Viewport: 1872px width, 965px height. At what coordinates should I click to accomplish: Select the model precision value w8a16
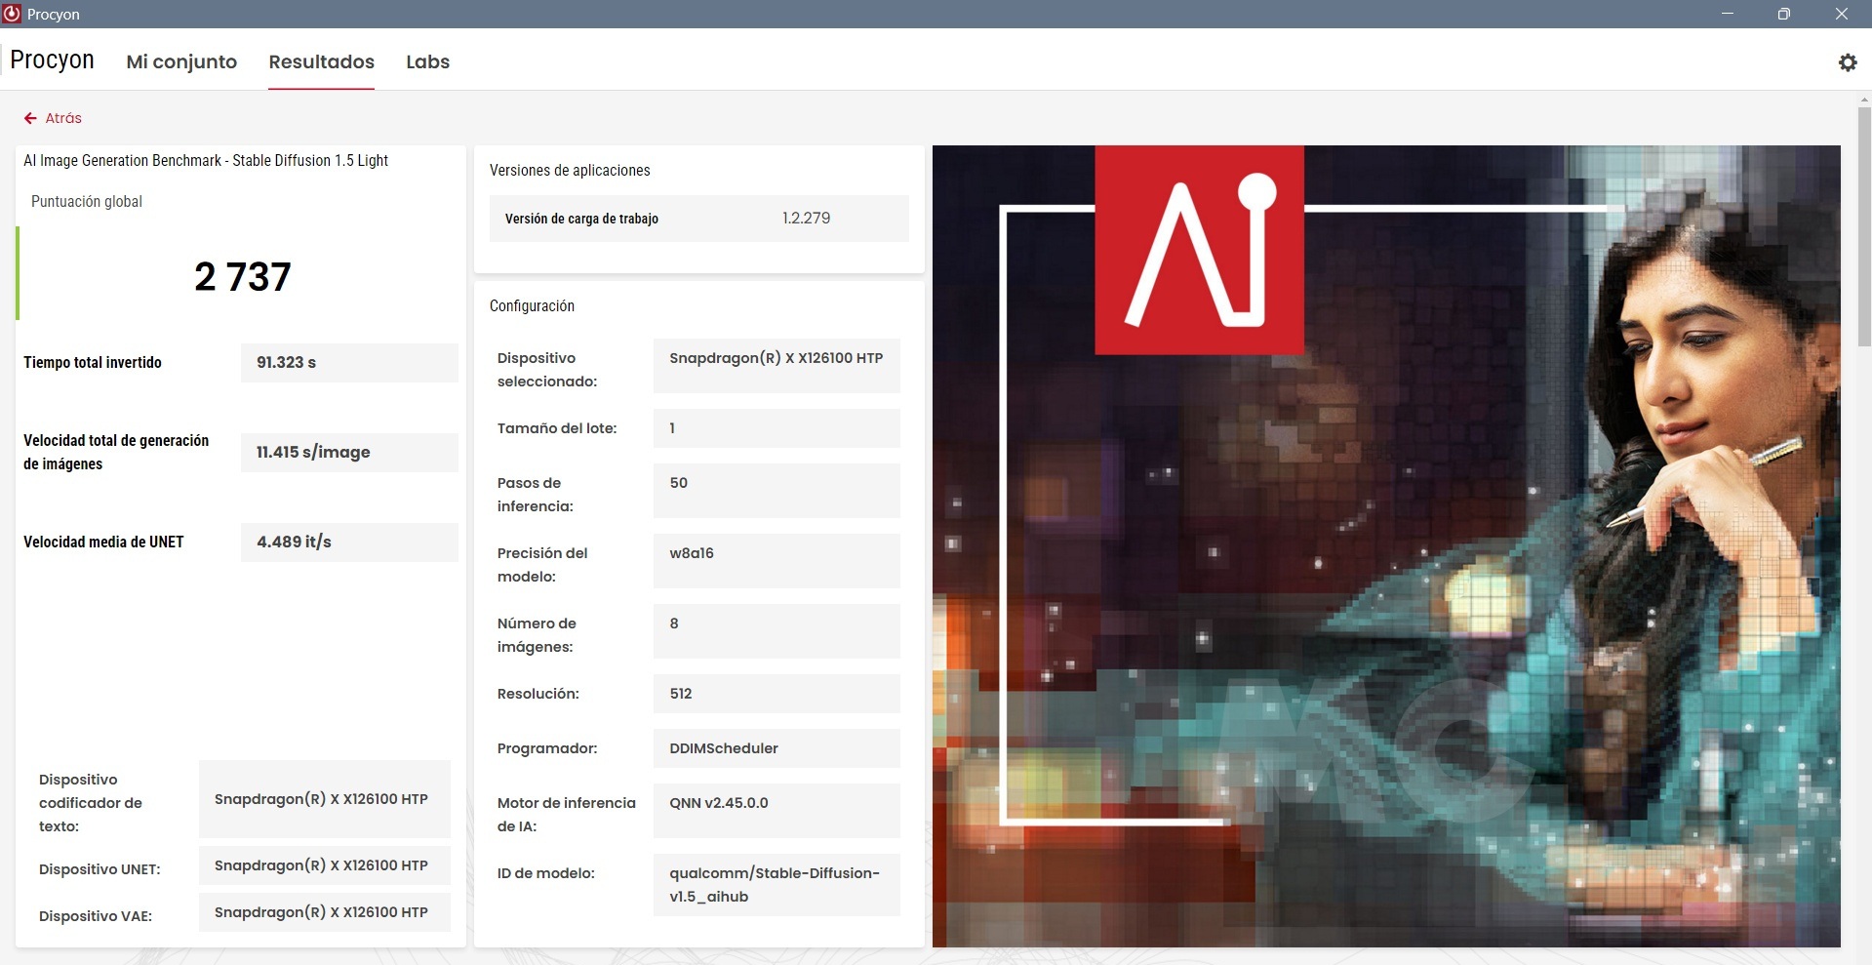point(777,561)
